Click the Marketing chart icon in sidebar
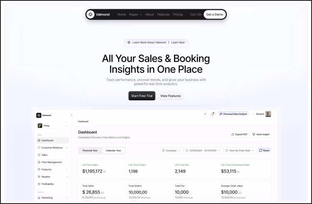This screenshot has height=204, width=312. pyautogui.click(x=39, y=198)
